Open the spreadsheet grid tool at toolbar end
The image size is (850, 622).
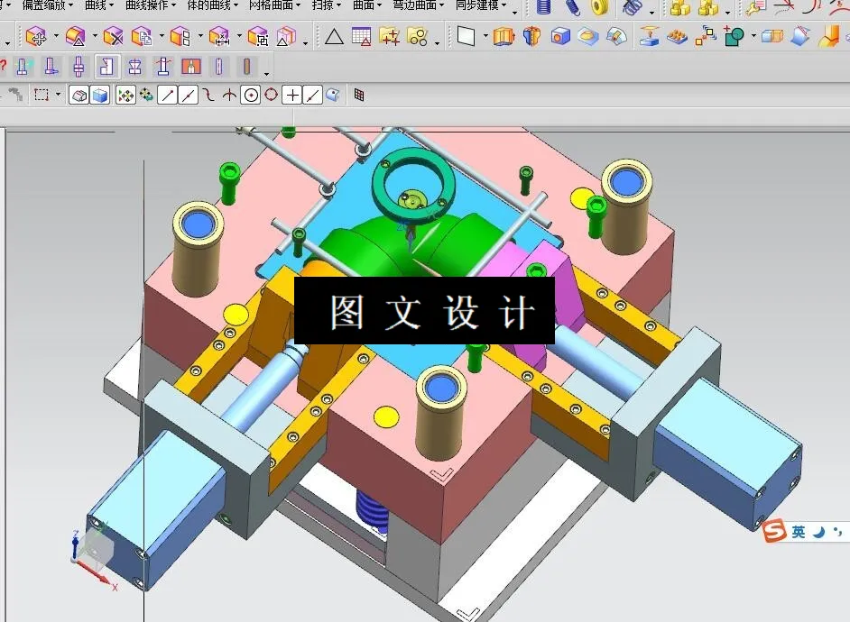358,94
